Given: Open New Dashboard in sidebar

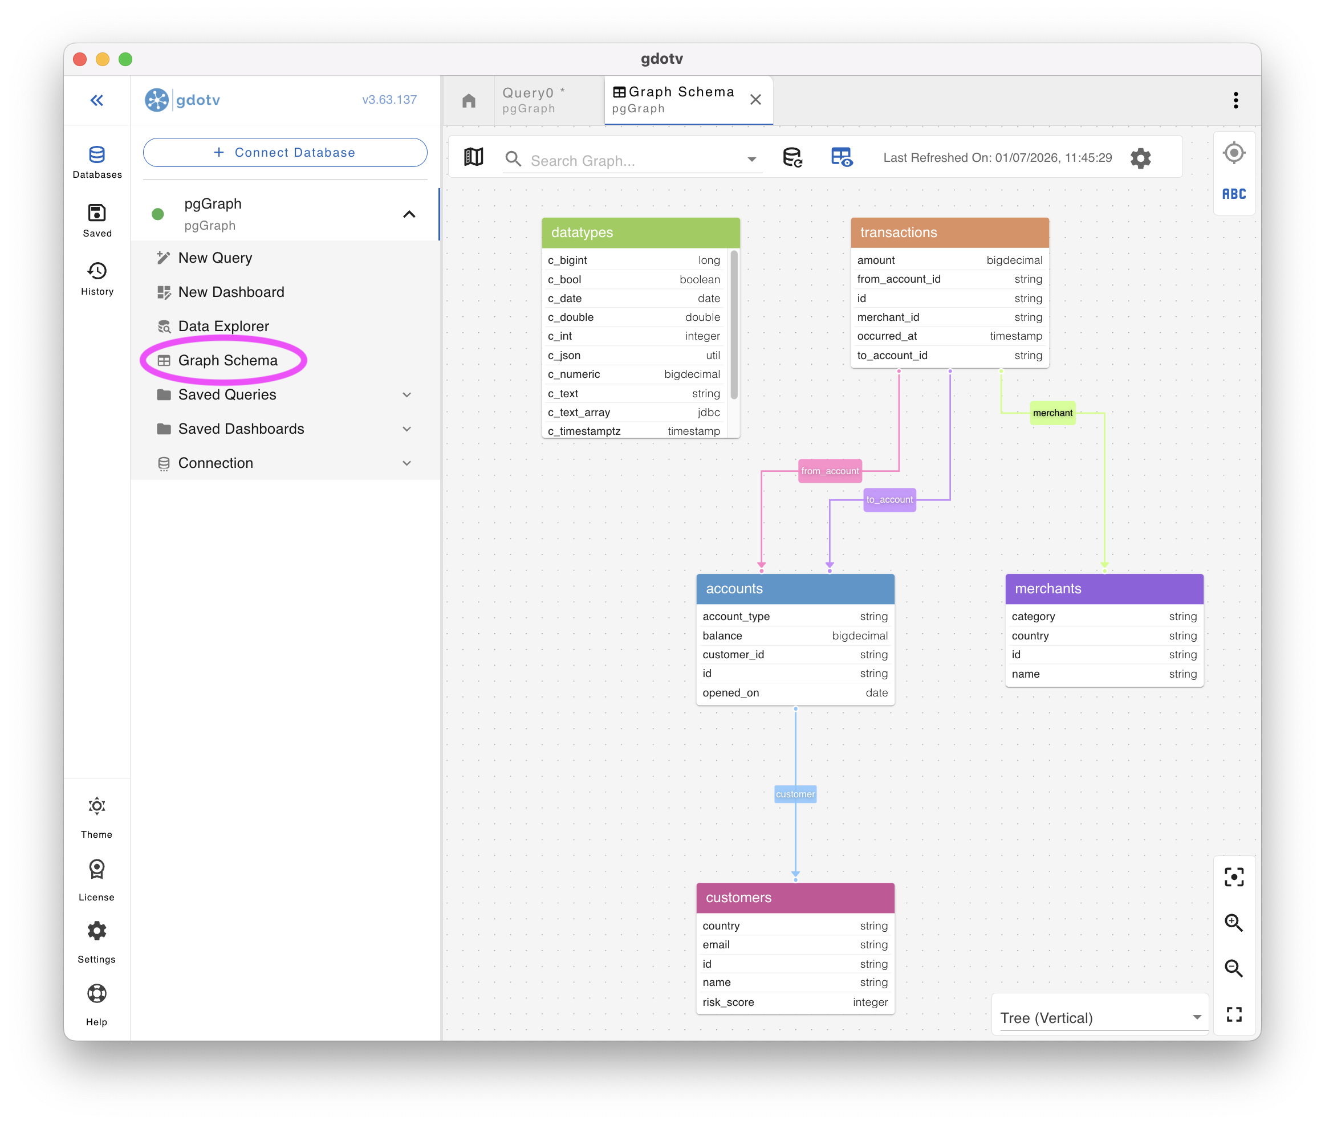Looking at the screenshot, I should (x=285, y=292).
